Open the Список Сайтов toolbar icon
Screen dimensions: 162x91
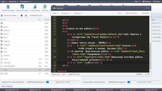[35, 7]
